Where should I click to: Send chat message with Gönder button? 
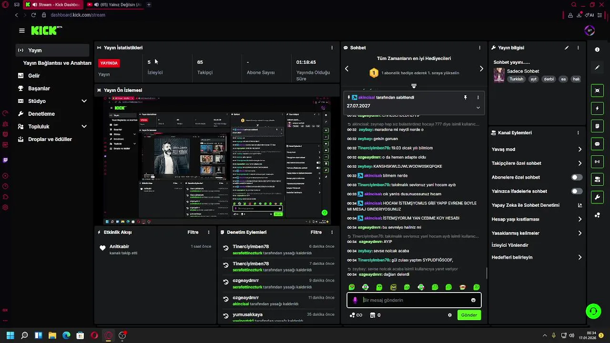coord(469,315)
